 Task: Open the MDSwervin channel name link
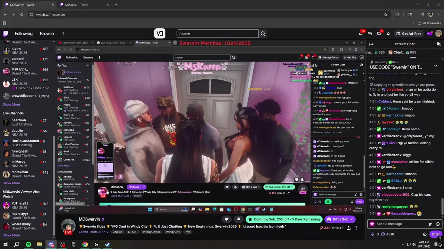[x=89, y=219]
